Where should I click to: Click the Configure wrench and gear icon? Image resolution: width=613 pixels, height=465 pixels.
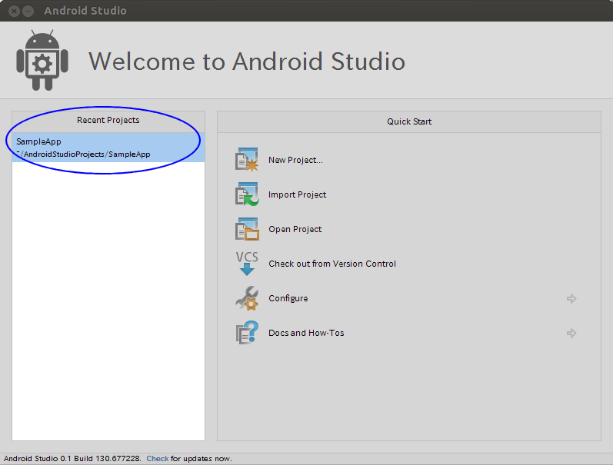coord(247,298)
